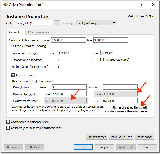Open the help question mark button
The height and width of the screenshot is (154, 160).
click(142, 4)
